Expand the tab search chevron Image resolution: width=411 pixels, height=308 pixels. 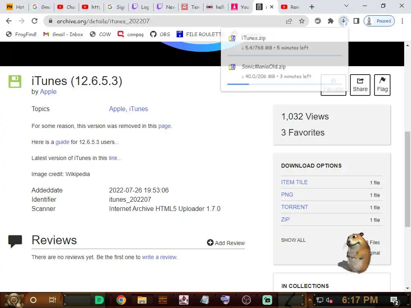tap(346, 6)
